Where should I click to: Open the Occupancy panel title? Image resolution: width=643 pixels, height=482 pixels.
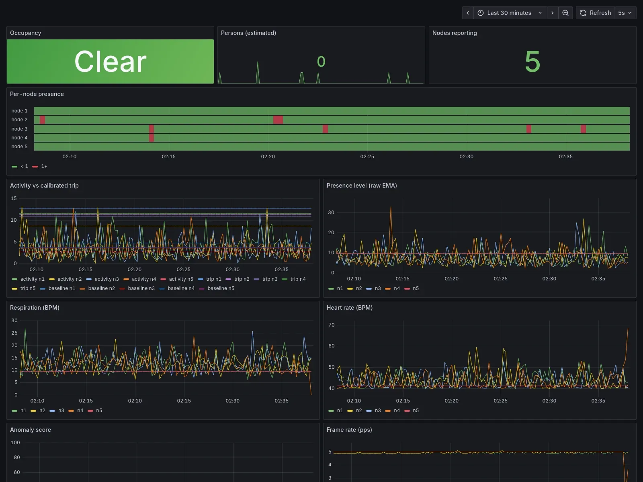pyautogui.click(x=26, y=33)
